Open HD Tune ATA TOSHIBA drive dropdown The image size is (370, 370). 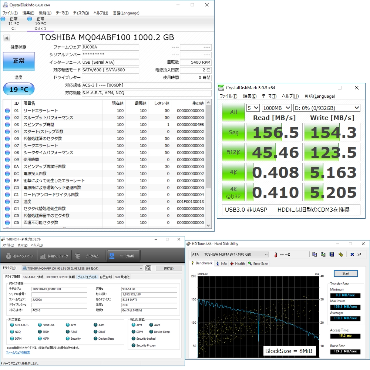point(230,255)
